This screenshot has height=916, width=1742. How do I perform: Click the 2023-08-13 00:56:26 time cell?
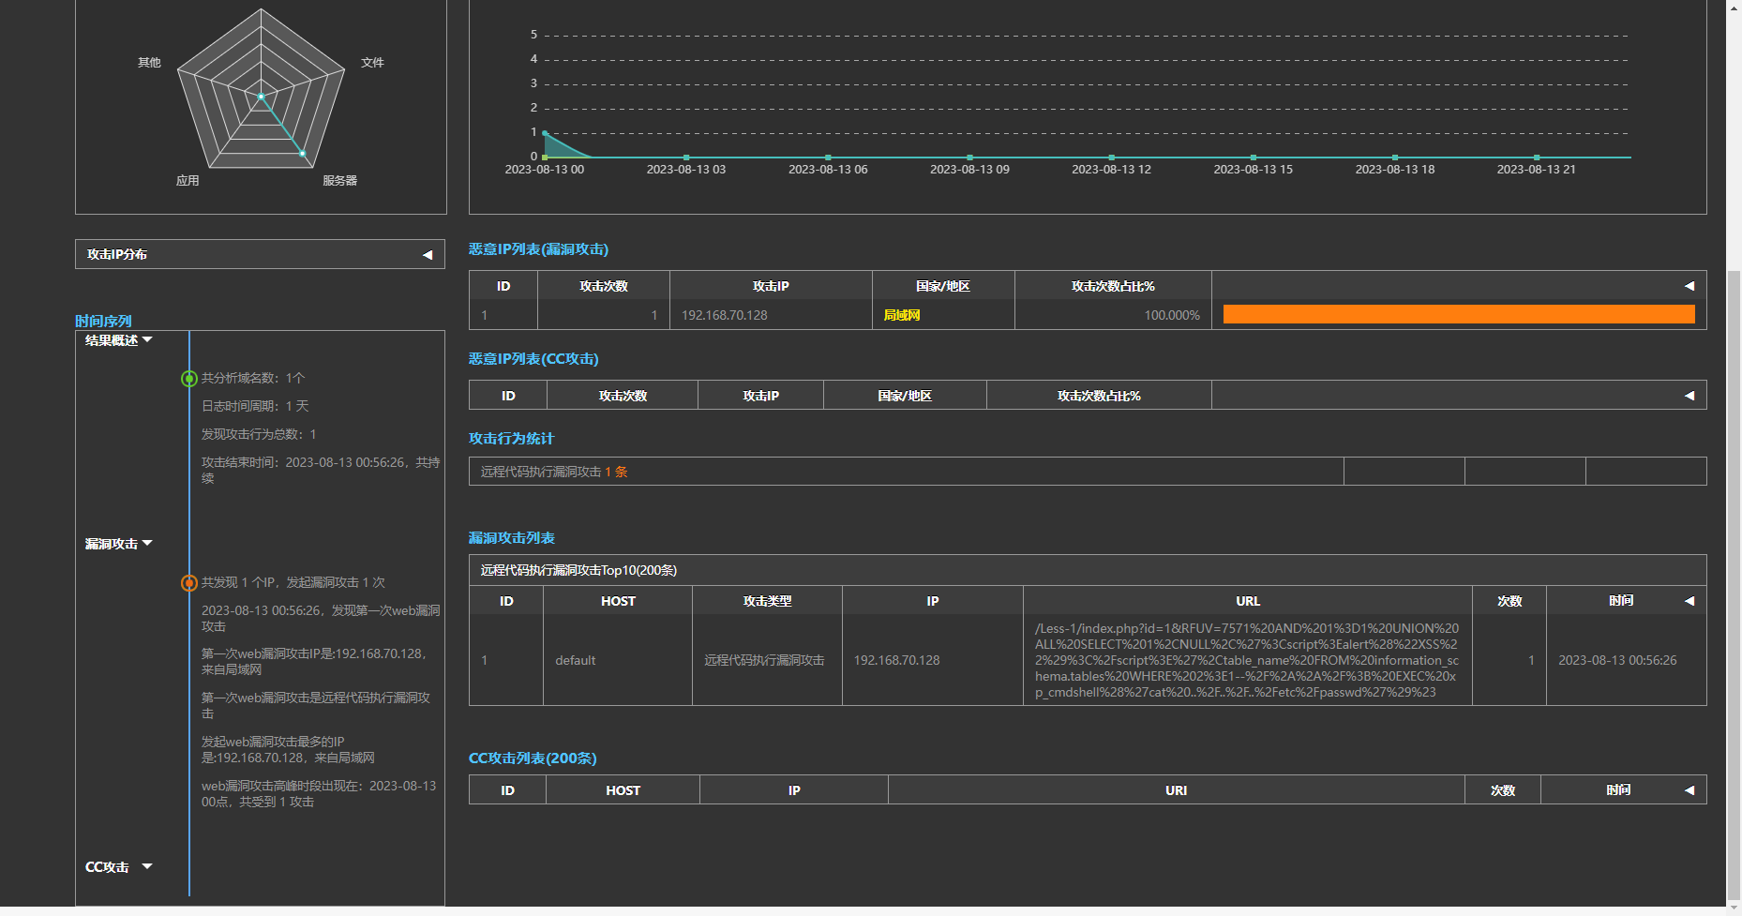[x=1626, y=660]
